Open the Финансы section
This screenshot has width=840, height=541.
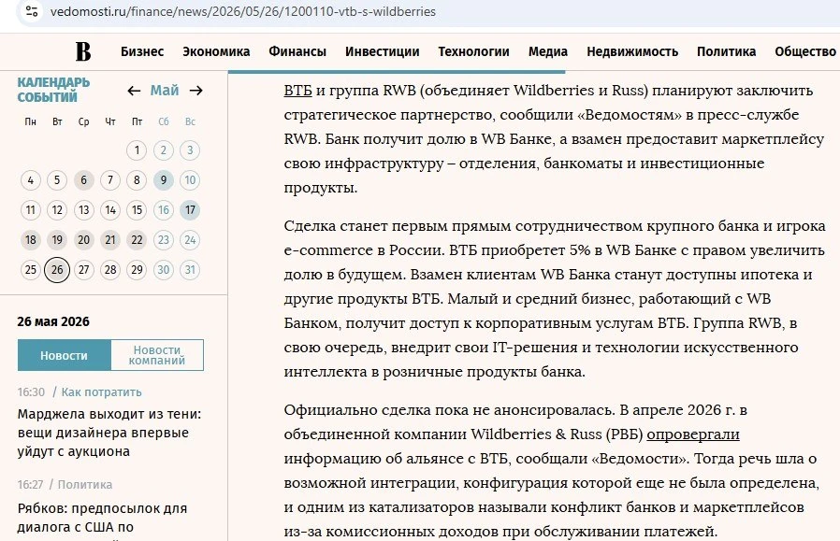297,52
